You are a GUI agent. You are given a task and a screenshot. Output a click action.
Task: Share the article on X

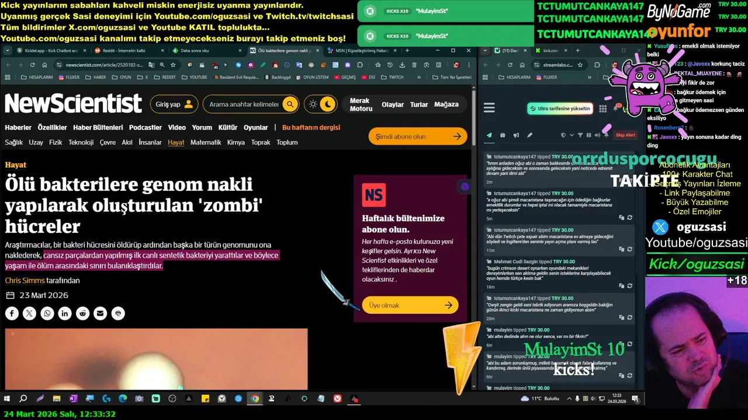(30, 313)
